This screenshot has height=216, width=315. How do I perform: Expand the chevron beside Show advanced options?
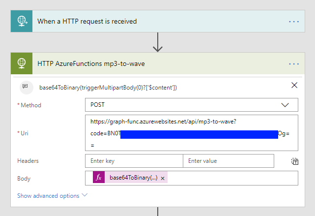point(85,195)
